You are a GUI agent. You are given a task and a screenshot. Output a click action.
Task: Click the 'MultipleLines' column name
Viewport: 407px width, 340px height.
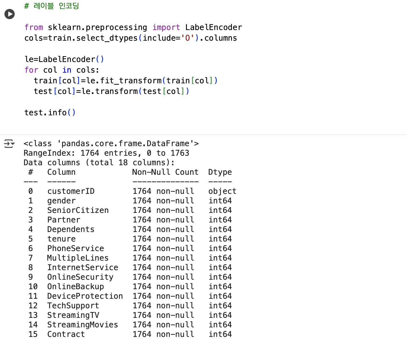tap(78, 258)
